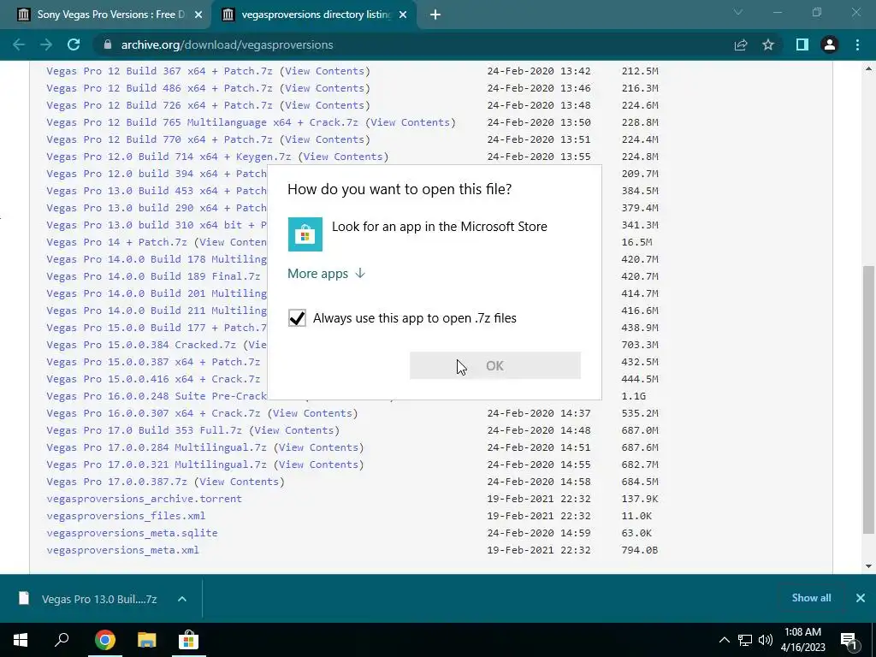876x657 pixels.
Task: Click Chrome icon on taskbar
Action: click(x=104, y=640)
